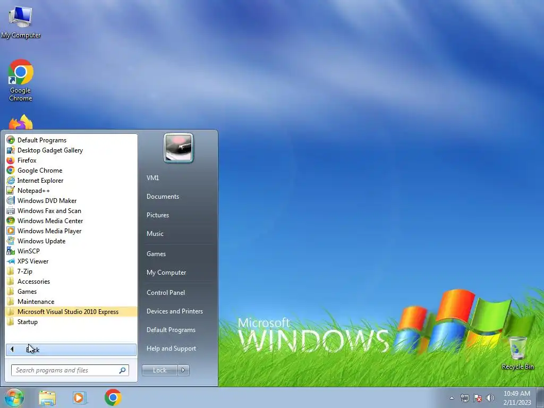The width and height of the screenshot is (544, 408).
Task: Open Pictures library link
Action: click(158, 215)
